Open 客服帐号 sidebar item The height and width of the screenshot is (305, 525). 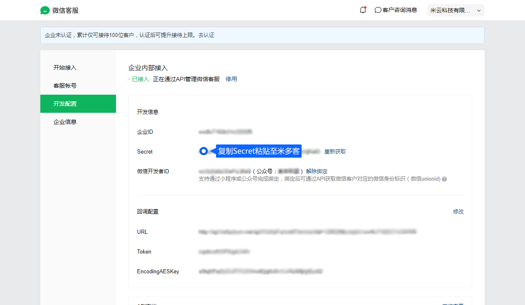coord(65,86)
